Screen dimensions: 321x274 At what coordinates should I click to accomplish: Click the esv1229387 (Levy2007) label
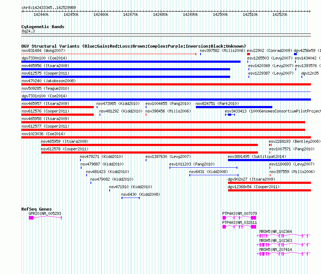click(x=271, y=73)
